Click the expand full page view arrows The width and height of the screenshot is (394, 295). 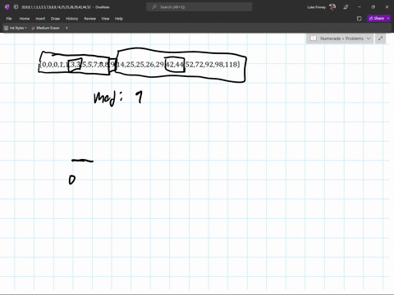point(380,39)
